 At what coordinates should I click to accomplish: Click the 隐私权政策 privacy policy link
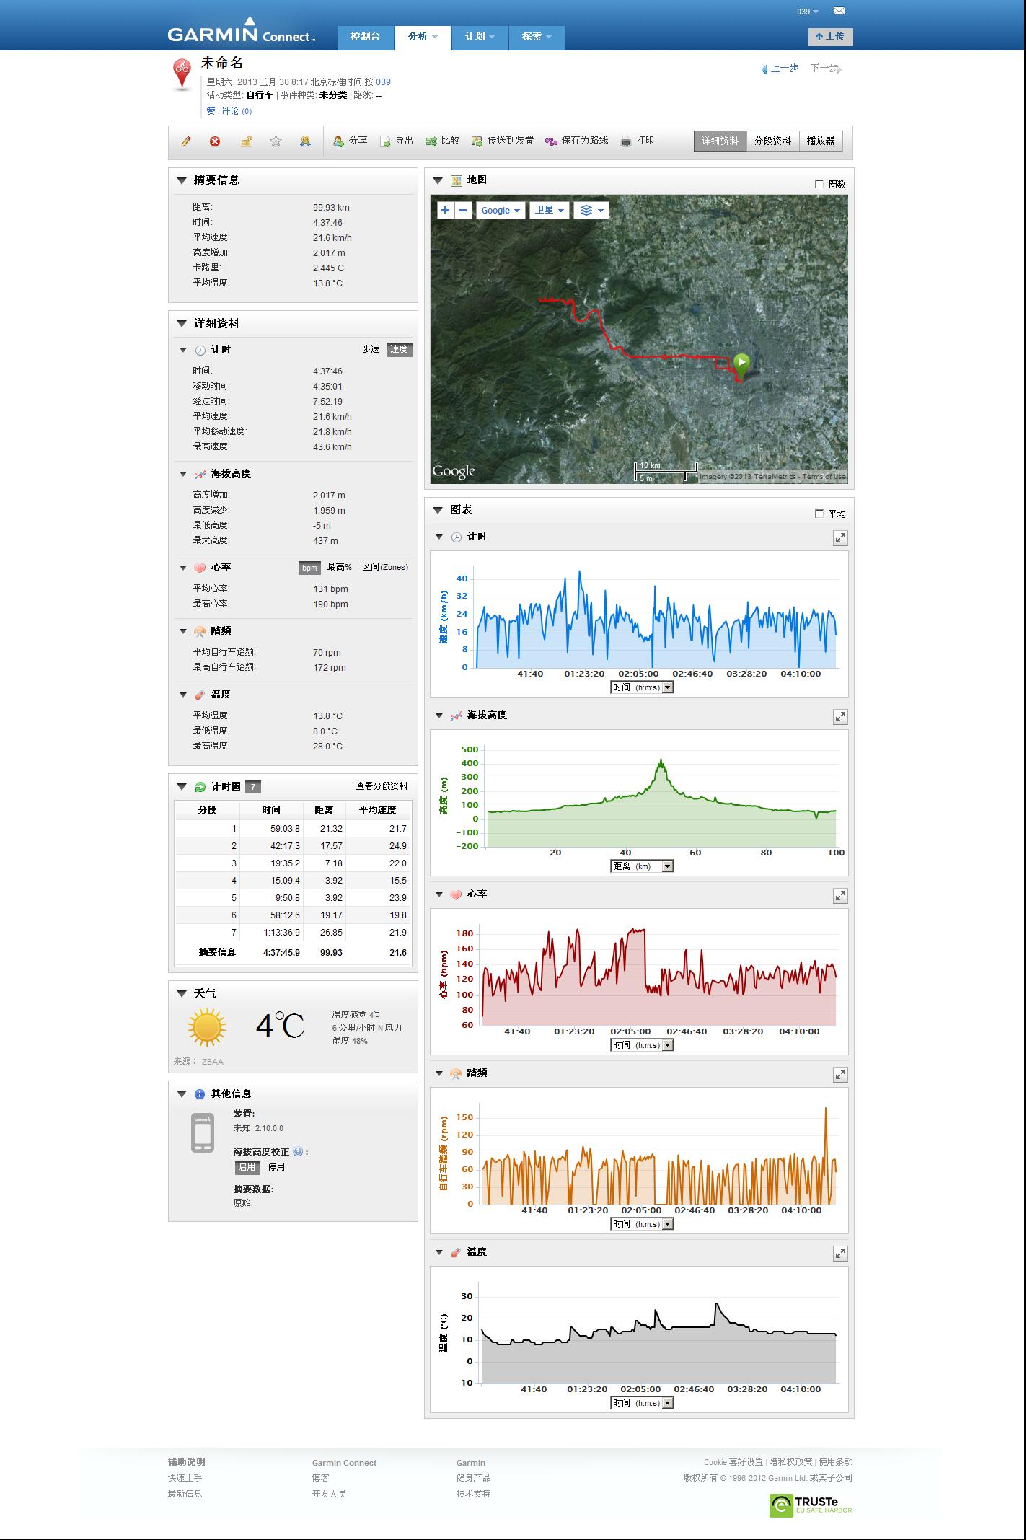(790, 1462)
